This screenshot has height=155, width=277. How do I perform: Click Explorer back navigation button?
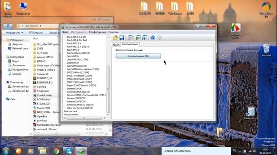point(5,26)
